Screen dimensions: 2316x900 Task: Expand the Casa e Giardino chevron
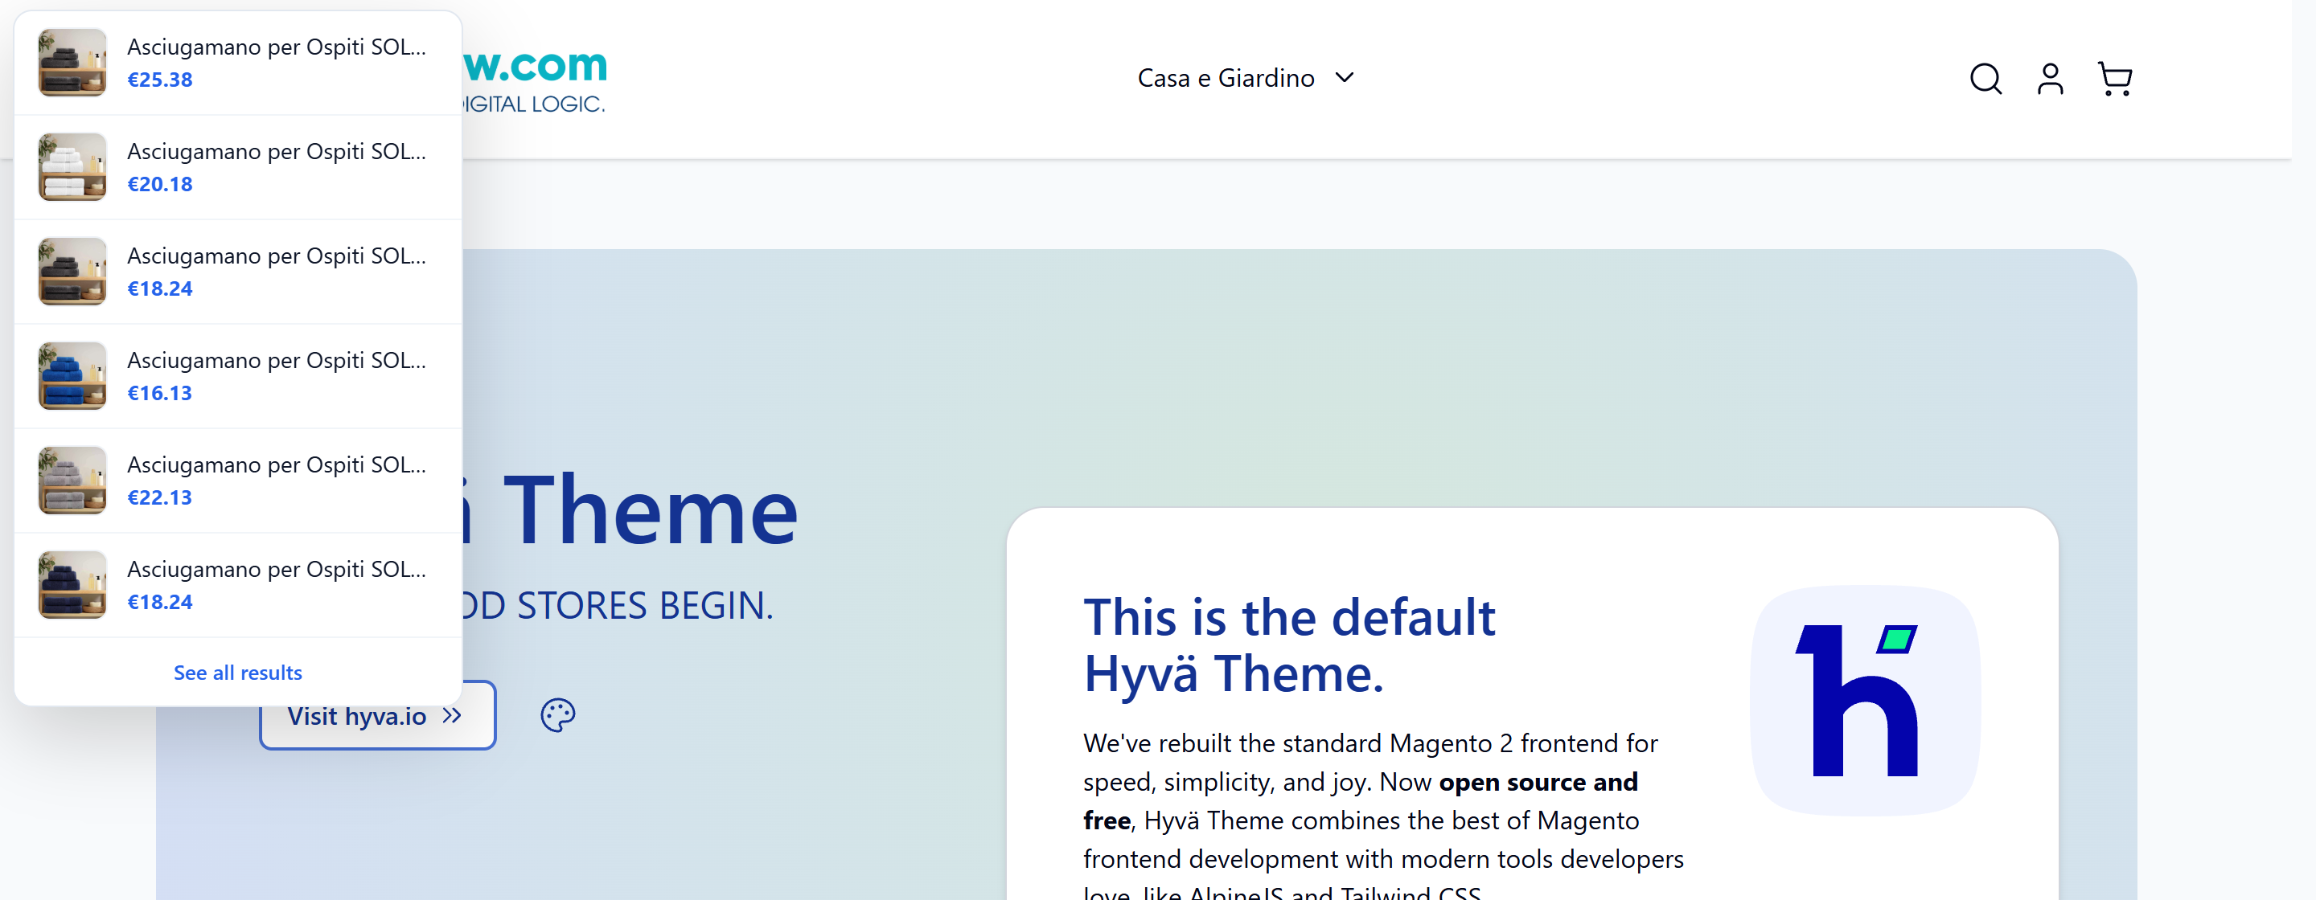click(x=1344, y=77)
